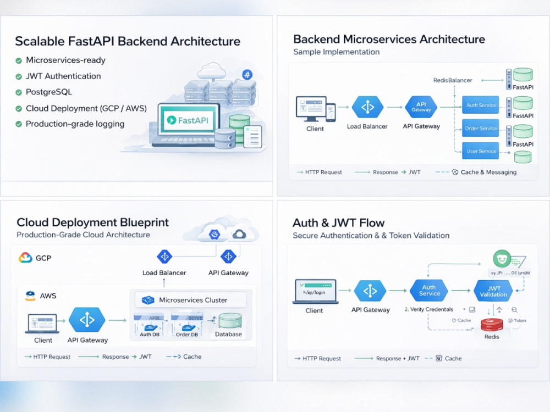The image size is (550, 412).
Task: Click the Order DB node
Action: (187, 325)
